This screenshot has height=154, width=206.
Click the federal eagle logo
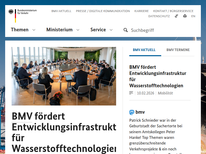(11, 12)
